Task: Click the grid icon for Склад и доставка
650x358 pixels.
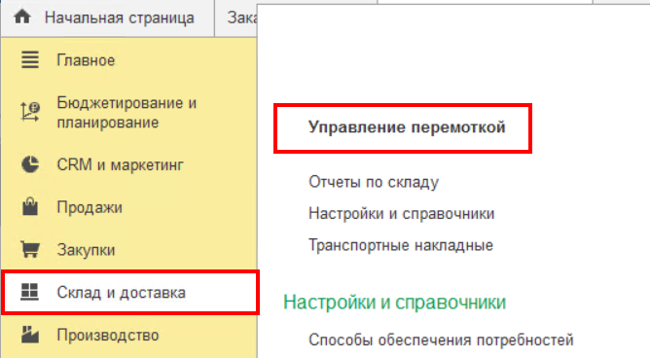Action: pos(30,292)
